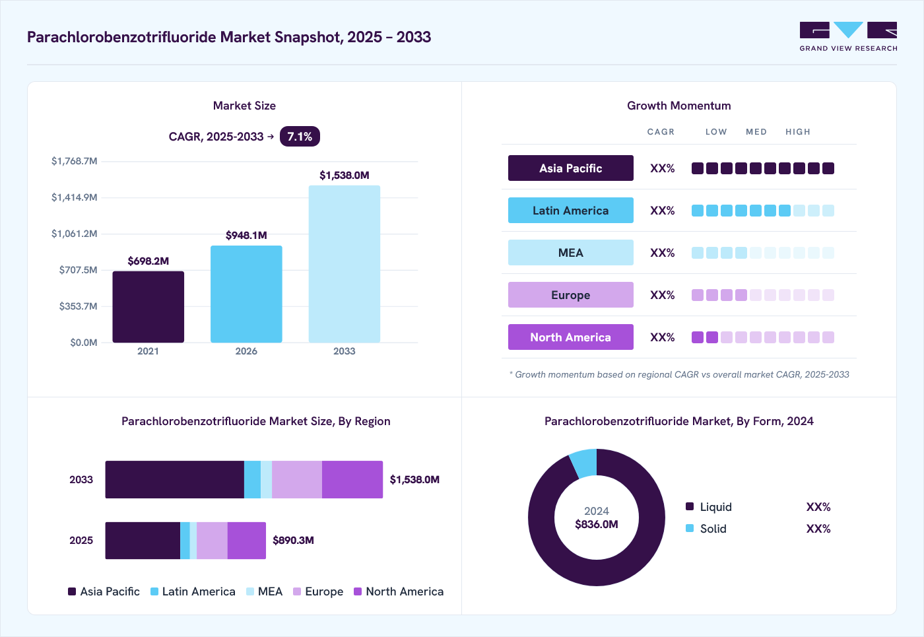Click the Grand View Research logo
The image size is (924, 637).
tap(848, 36)
